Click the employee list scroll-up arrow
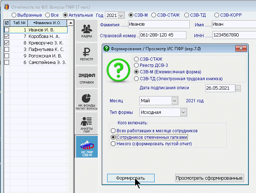The height and width of the screenshot is (193, 256). (x=71, y=23)
